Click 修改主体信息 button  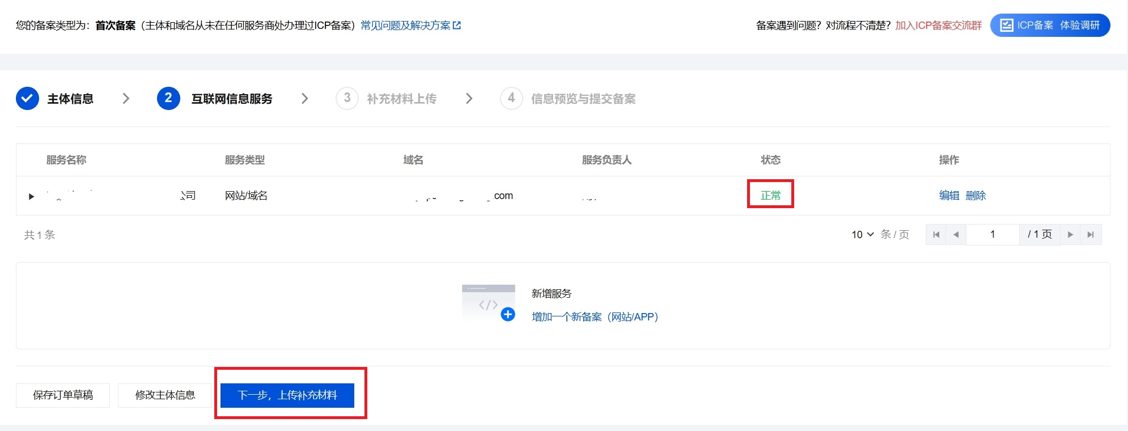click(x=165, y=395)
